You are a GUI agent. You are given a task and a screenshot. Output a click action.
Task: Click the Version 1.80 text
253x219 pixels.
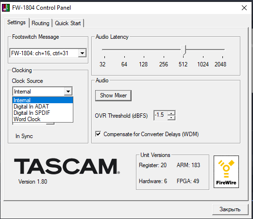[x=33, y=182]
